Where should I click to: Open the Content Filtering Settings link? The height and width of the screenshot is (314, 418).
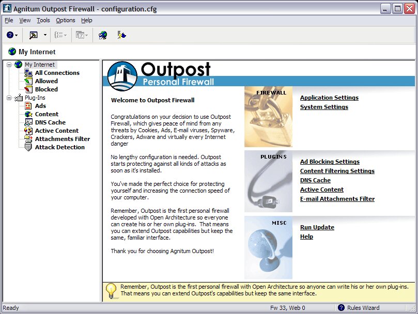pos(337,171)
